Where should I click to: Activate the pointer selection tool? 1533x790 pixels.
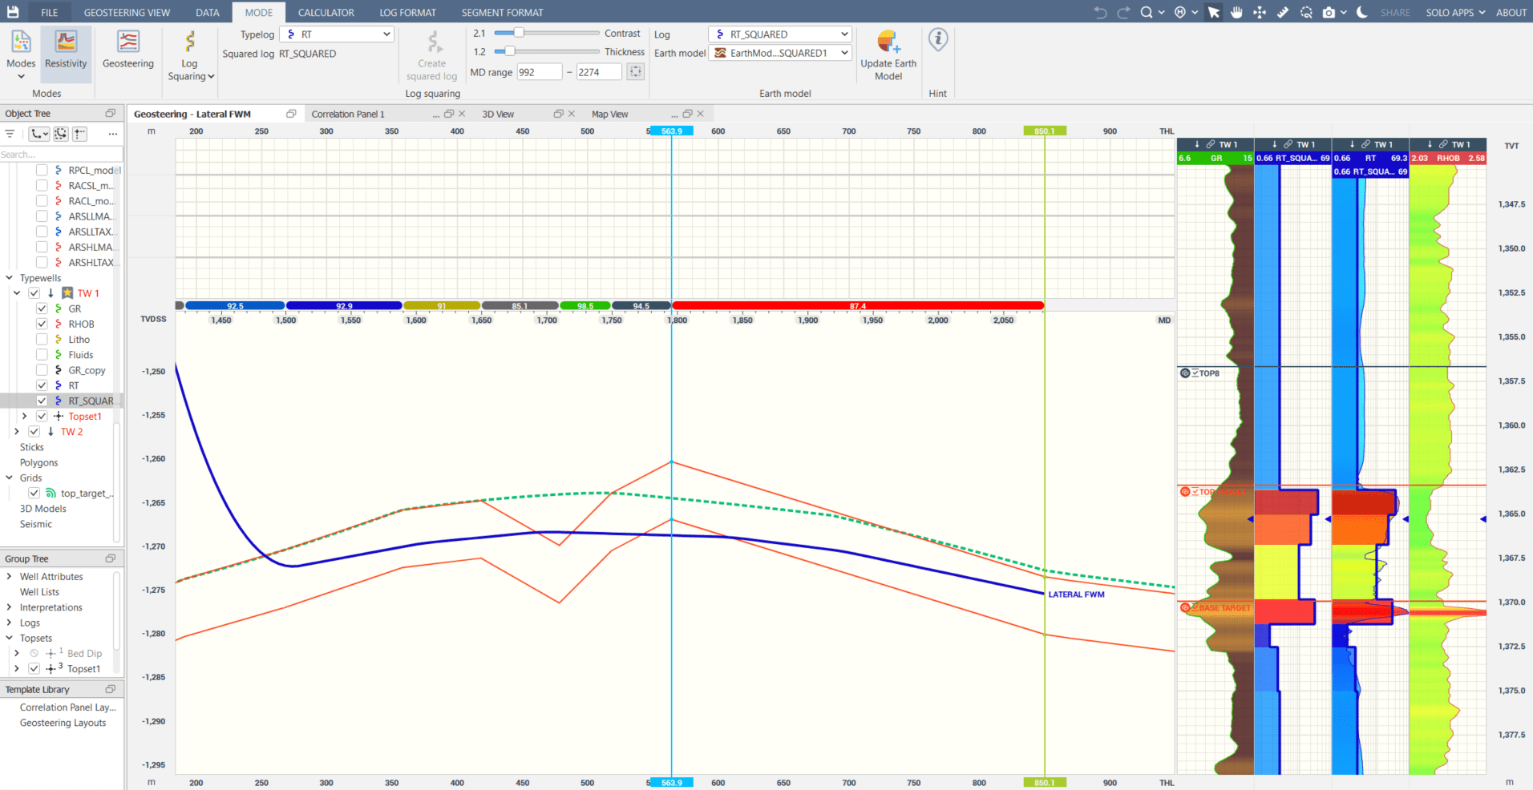click(x=1214, y=12)
